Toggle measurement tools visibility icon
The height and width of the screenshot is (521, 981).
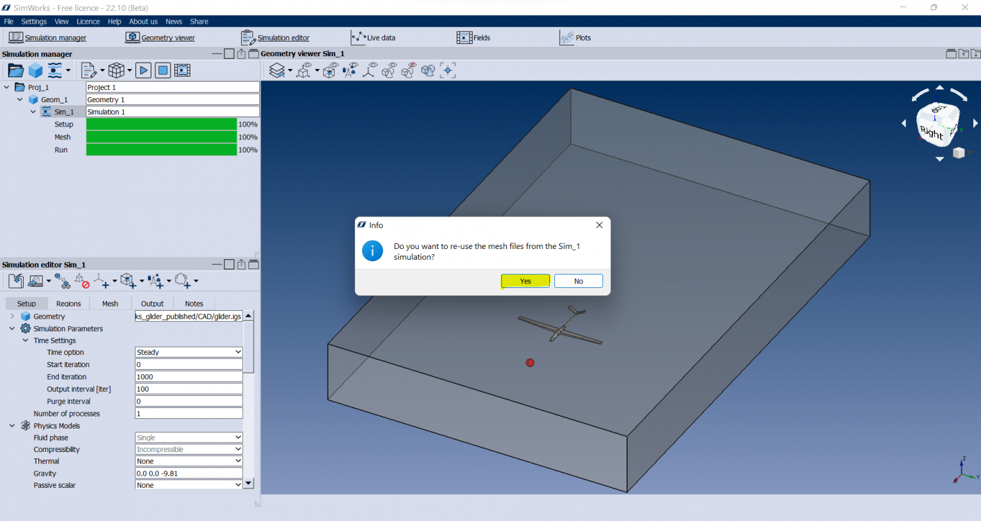coord(350,70)
